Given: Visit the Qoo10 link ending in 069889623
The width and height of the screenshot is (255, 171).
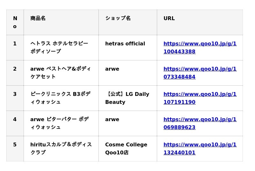Looking at the screenshot, I should click(x=200, y=123).
